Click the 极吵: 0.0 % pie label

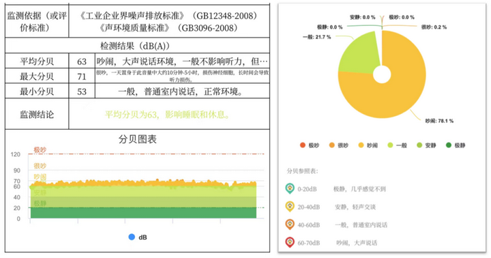[402, 17]
